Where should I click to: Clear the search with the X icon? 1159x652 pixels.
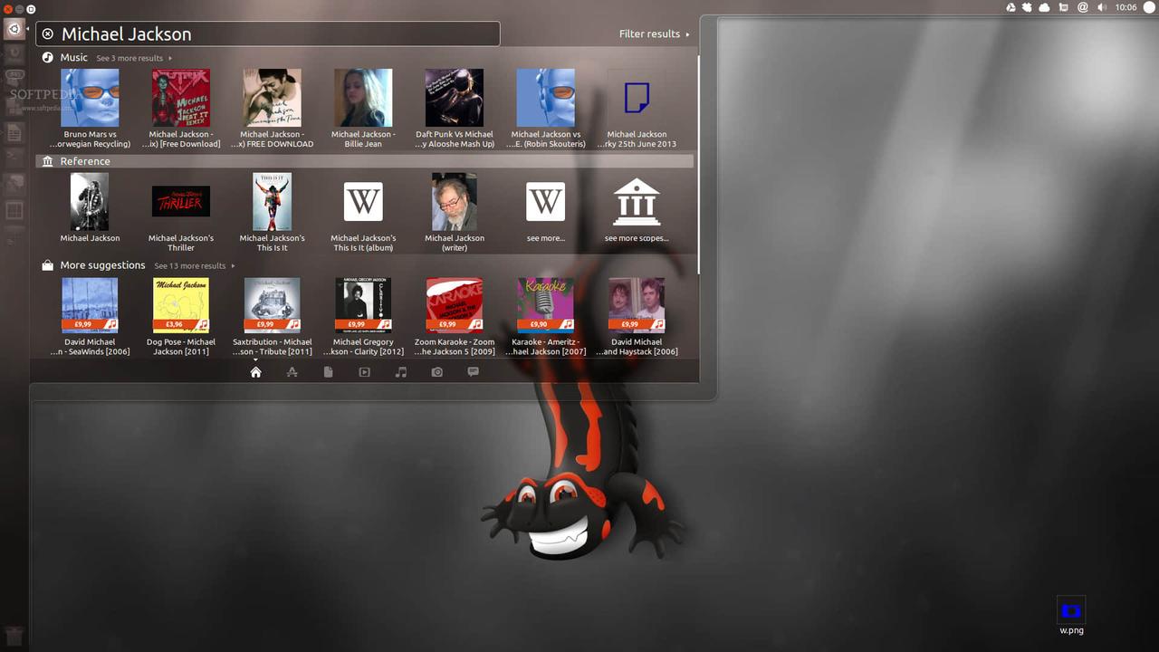(48, 34)
